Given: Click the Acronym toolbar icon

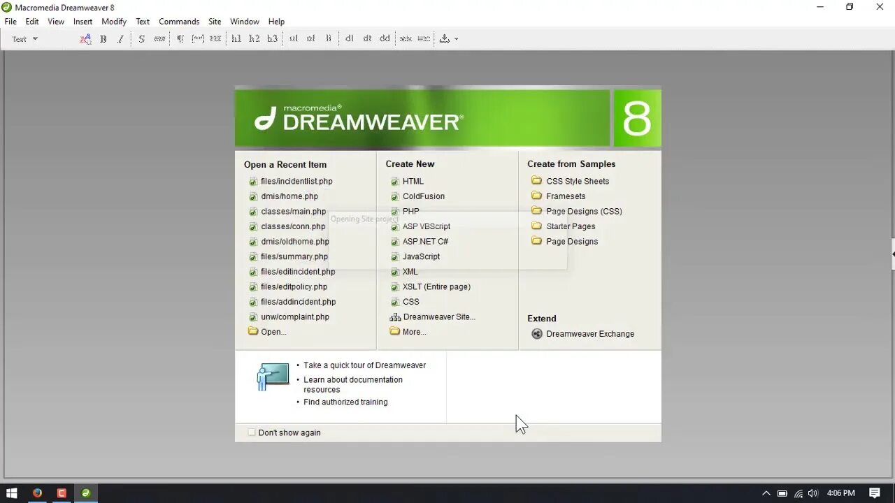Looking at the screenshot, I should [424, 39].
